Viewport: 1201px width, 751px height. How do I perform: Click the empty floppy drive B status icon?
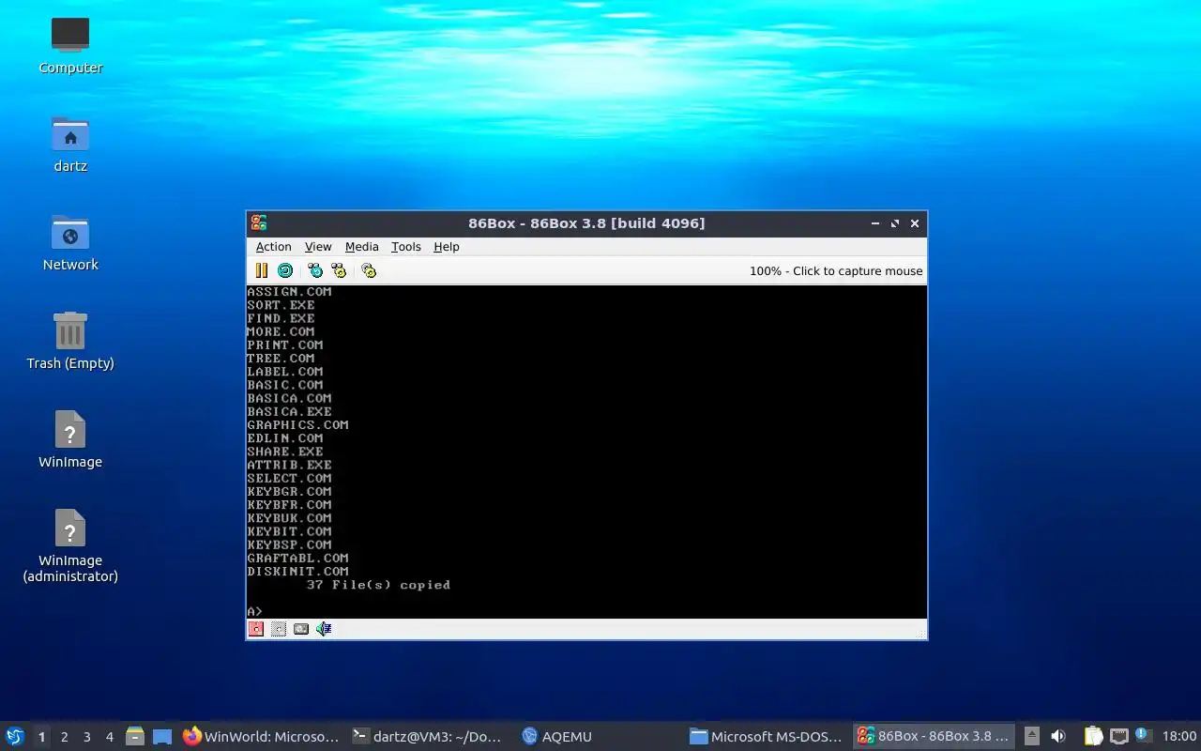[x=279, y=629]
